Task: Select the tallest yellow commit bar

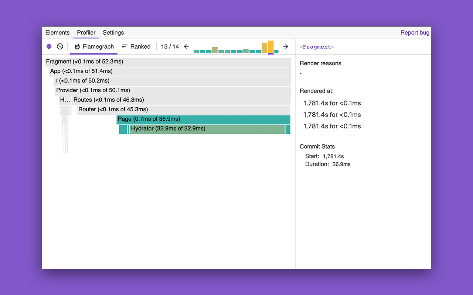Action: click(270, 47)
